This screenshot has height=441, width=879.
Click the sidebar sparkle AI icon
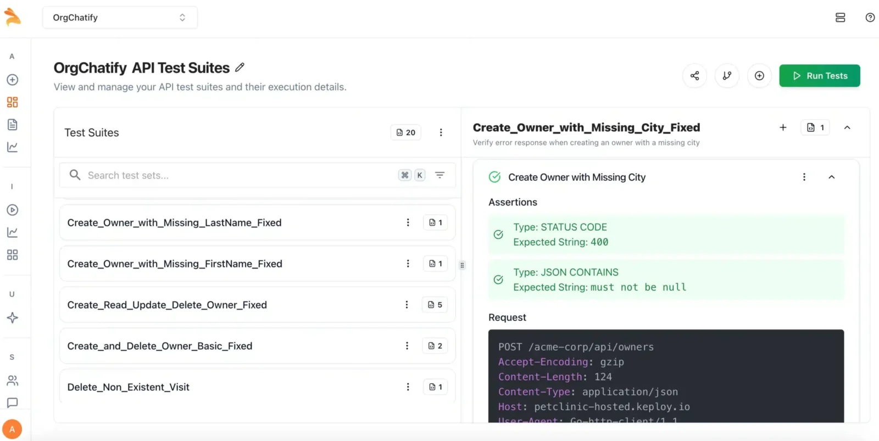click(12, 317)
